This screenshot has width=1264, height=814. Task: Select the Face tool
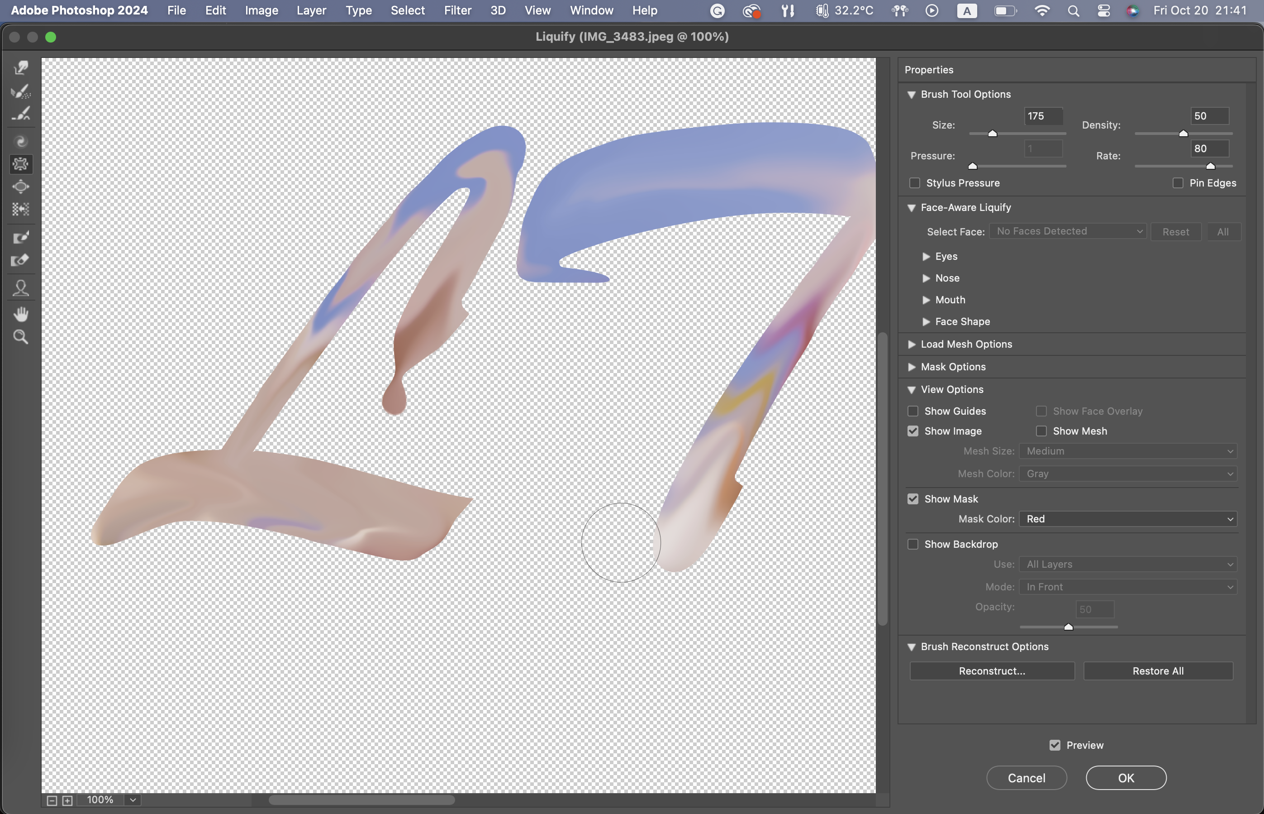[x=21, y=287]
